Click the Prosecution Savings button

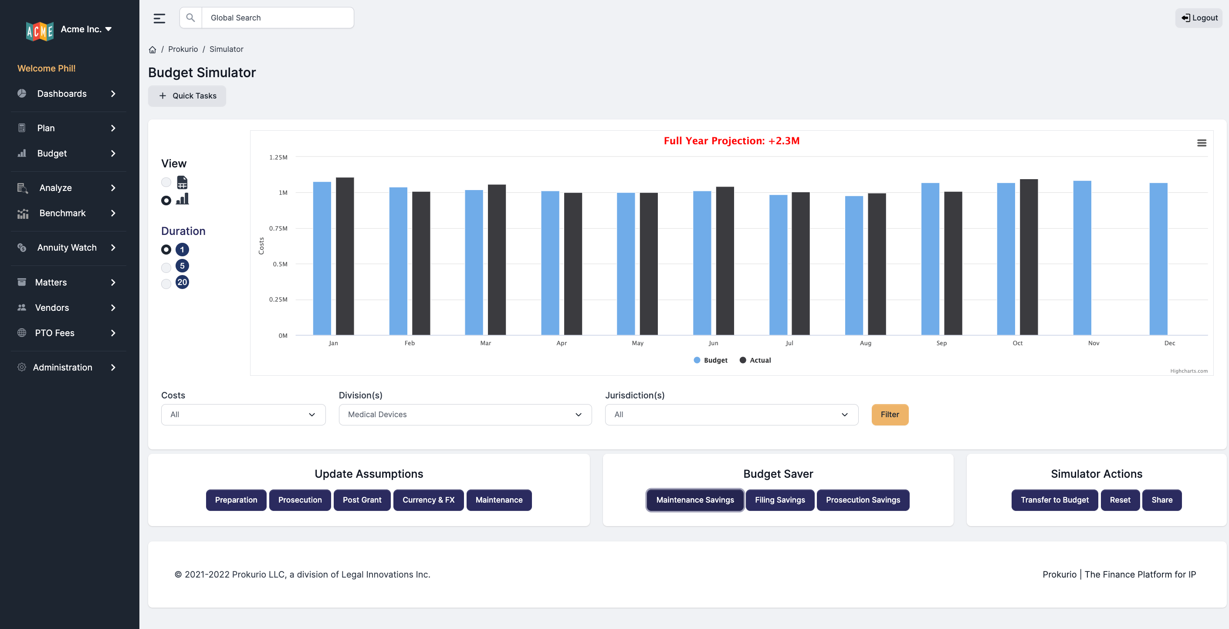[863, 500]
